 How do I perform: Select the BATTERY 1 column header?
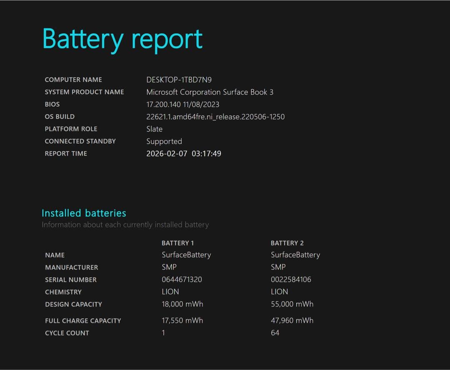(x=177, y=243)
